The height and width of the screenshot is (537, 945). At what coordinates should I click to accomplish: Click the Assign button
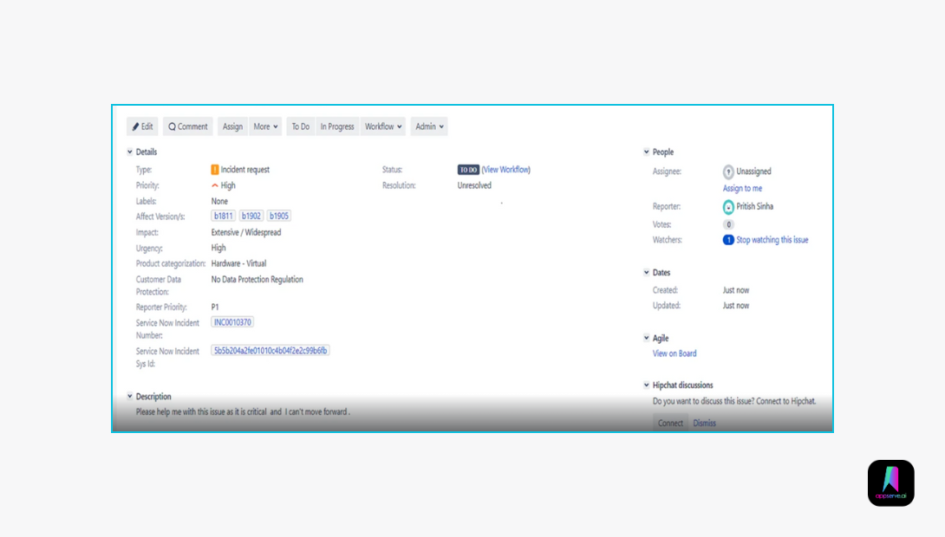coord(232,126)
